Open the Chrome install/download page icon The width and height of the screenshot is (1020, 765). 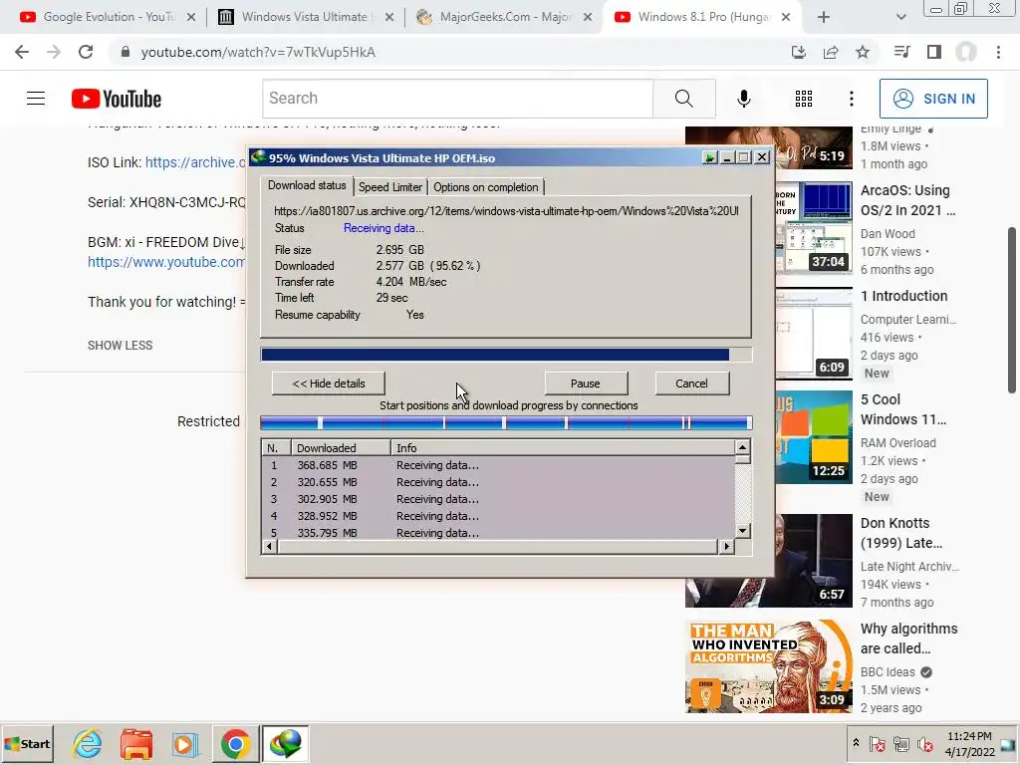798,52
